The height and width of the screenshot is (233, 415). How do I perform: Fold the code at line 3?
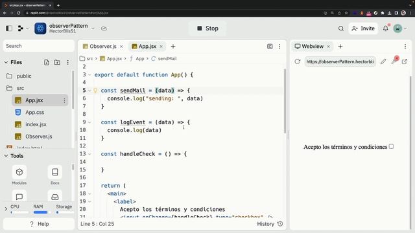(x=89, y=75)
